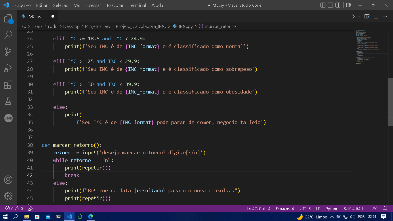Split the editor to the right

pyautogui.click(x=376, y=16)
